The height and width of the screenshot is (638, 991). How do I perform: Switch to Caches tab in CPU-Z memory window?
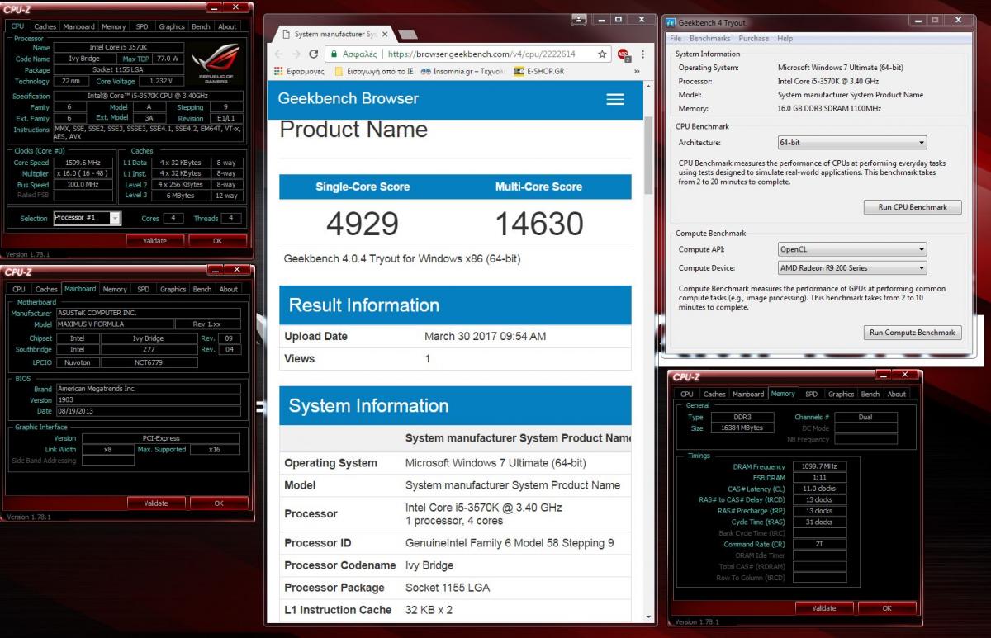point(714,395)
